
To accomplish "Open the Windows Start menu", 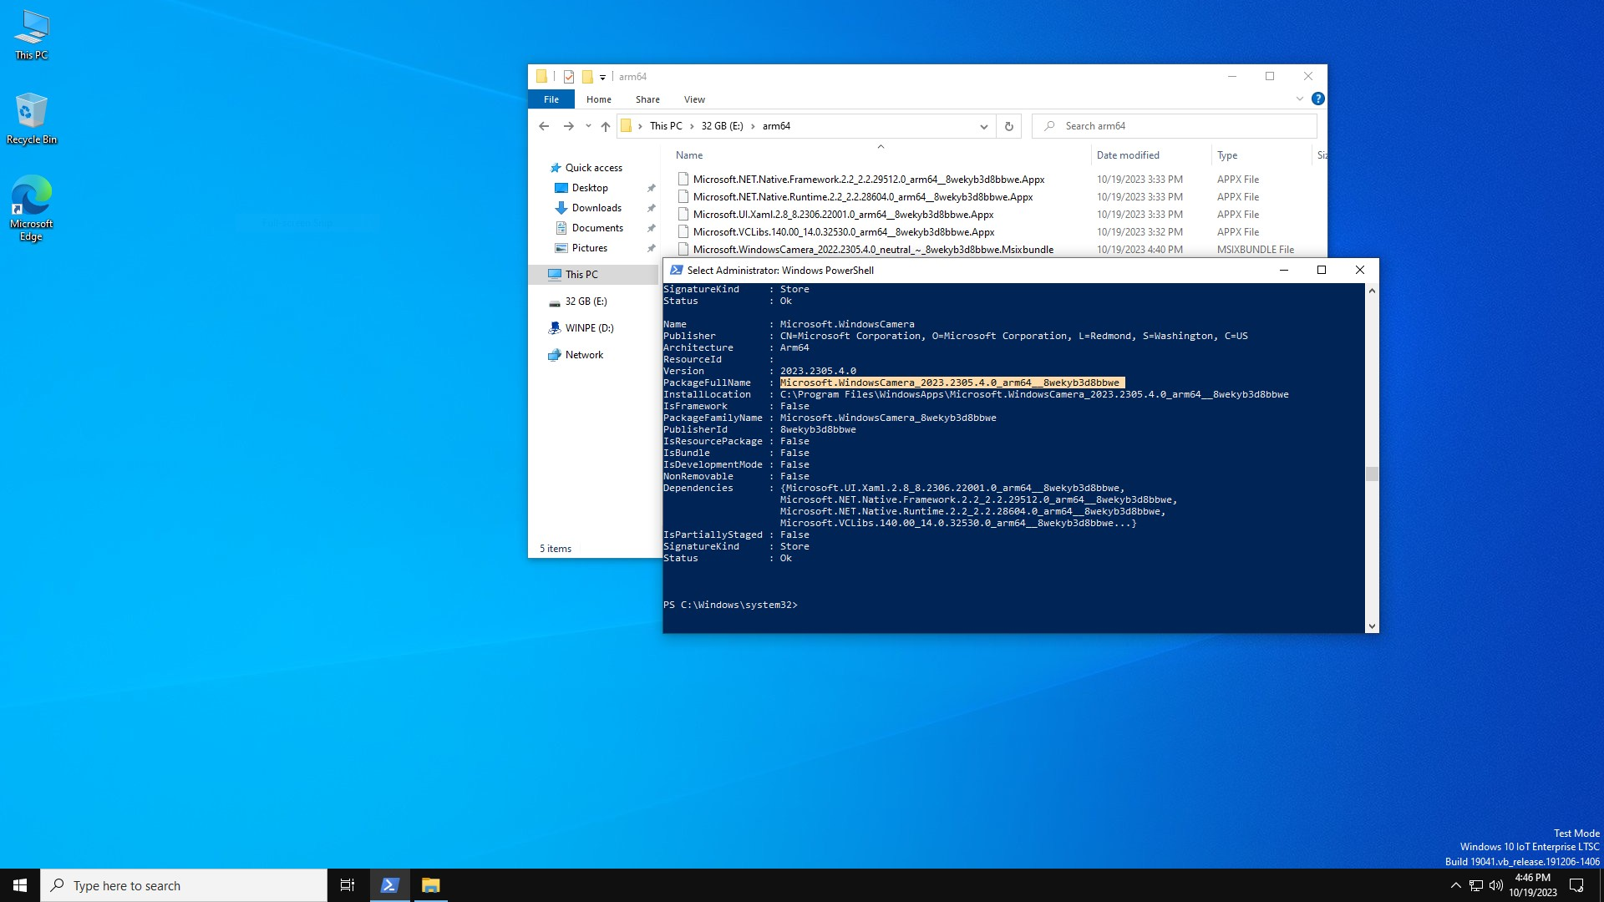I will tap(20, 885).
